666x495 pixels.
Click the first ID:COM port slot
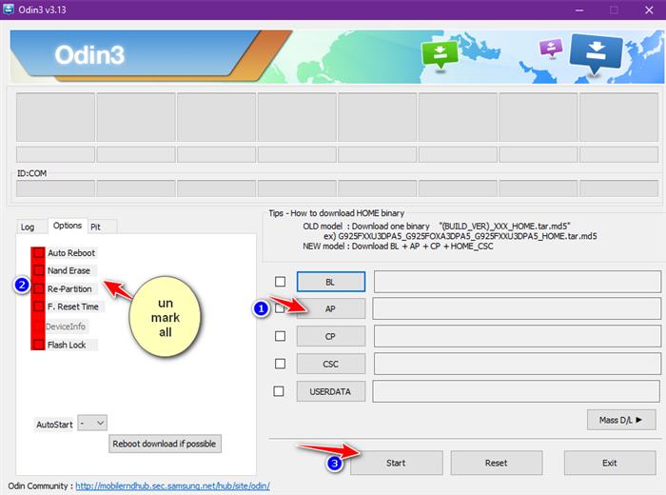(55, 188)
